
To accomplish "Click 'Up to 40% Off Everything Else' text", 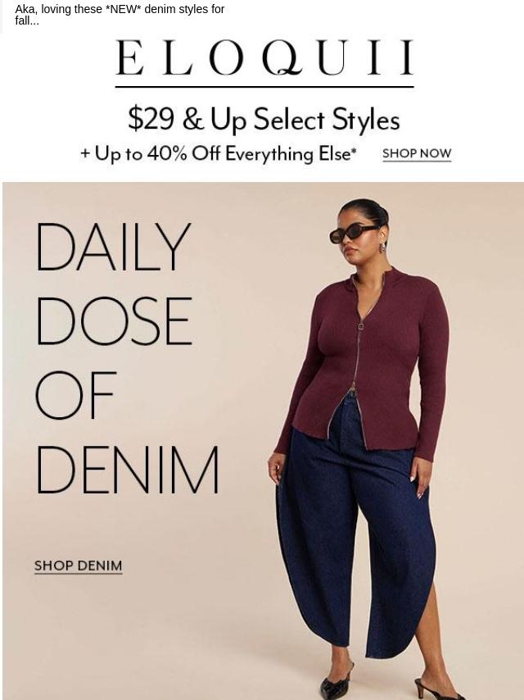I will tap(225, 154).
